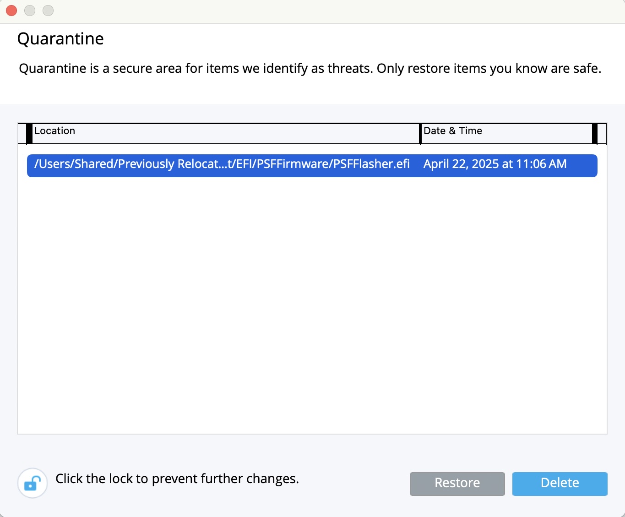Viewport: 625px width, 517px height.
Task: Click the quarantine description paragraph
Action: pyautogui.click(x=310, y=69)
